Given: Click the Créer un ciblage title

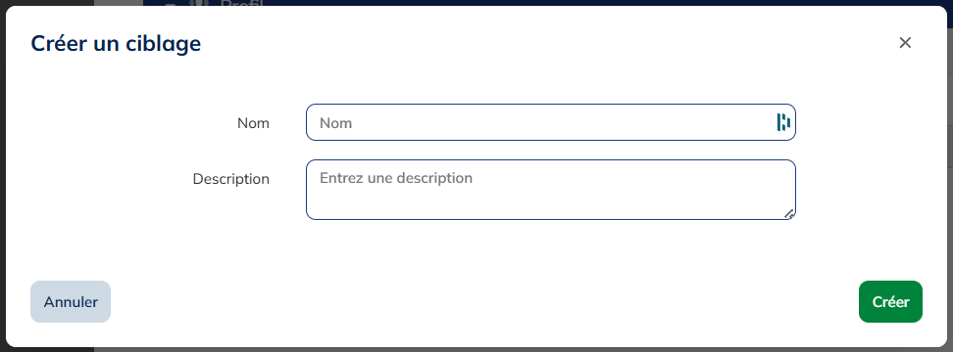Looking at the screenshot, I should click(x=116, y=43).
